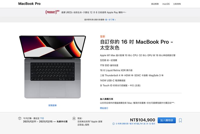This screenshot has height=134, width=200.
Task: Click the NT$104,900 price text
Action: click(142, 120)
